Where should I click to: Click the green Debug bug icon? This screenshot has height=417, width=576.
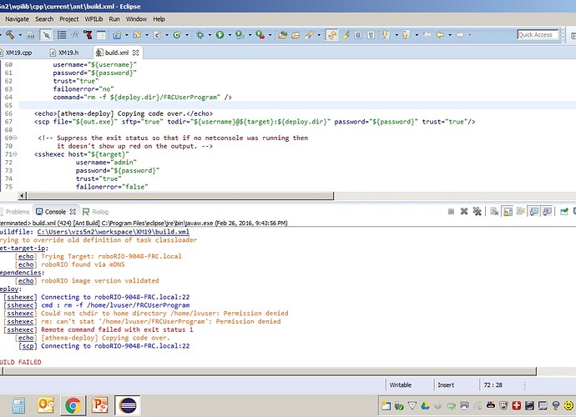[x=200, y=35]
